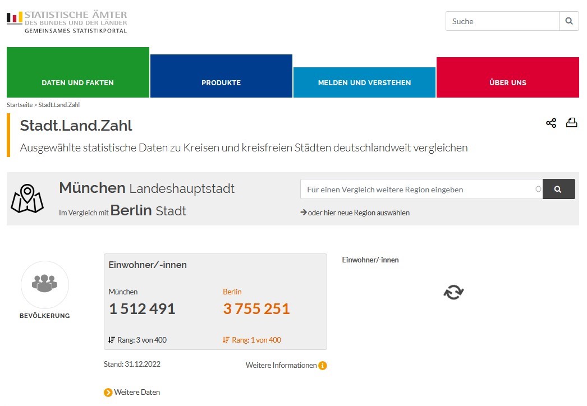587x406 pixels.
Task: Click the share icon beside the page title
Action: 551,123
